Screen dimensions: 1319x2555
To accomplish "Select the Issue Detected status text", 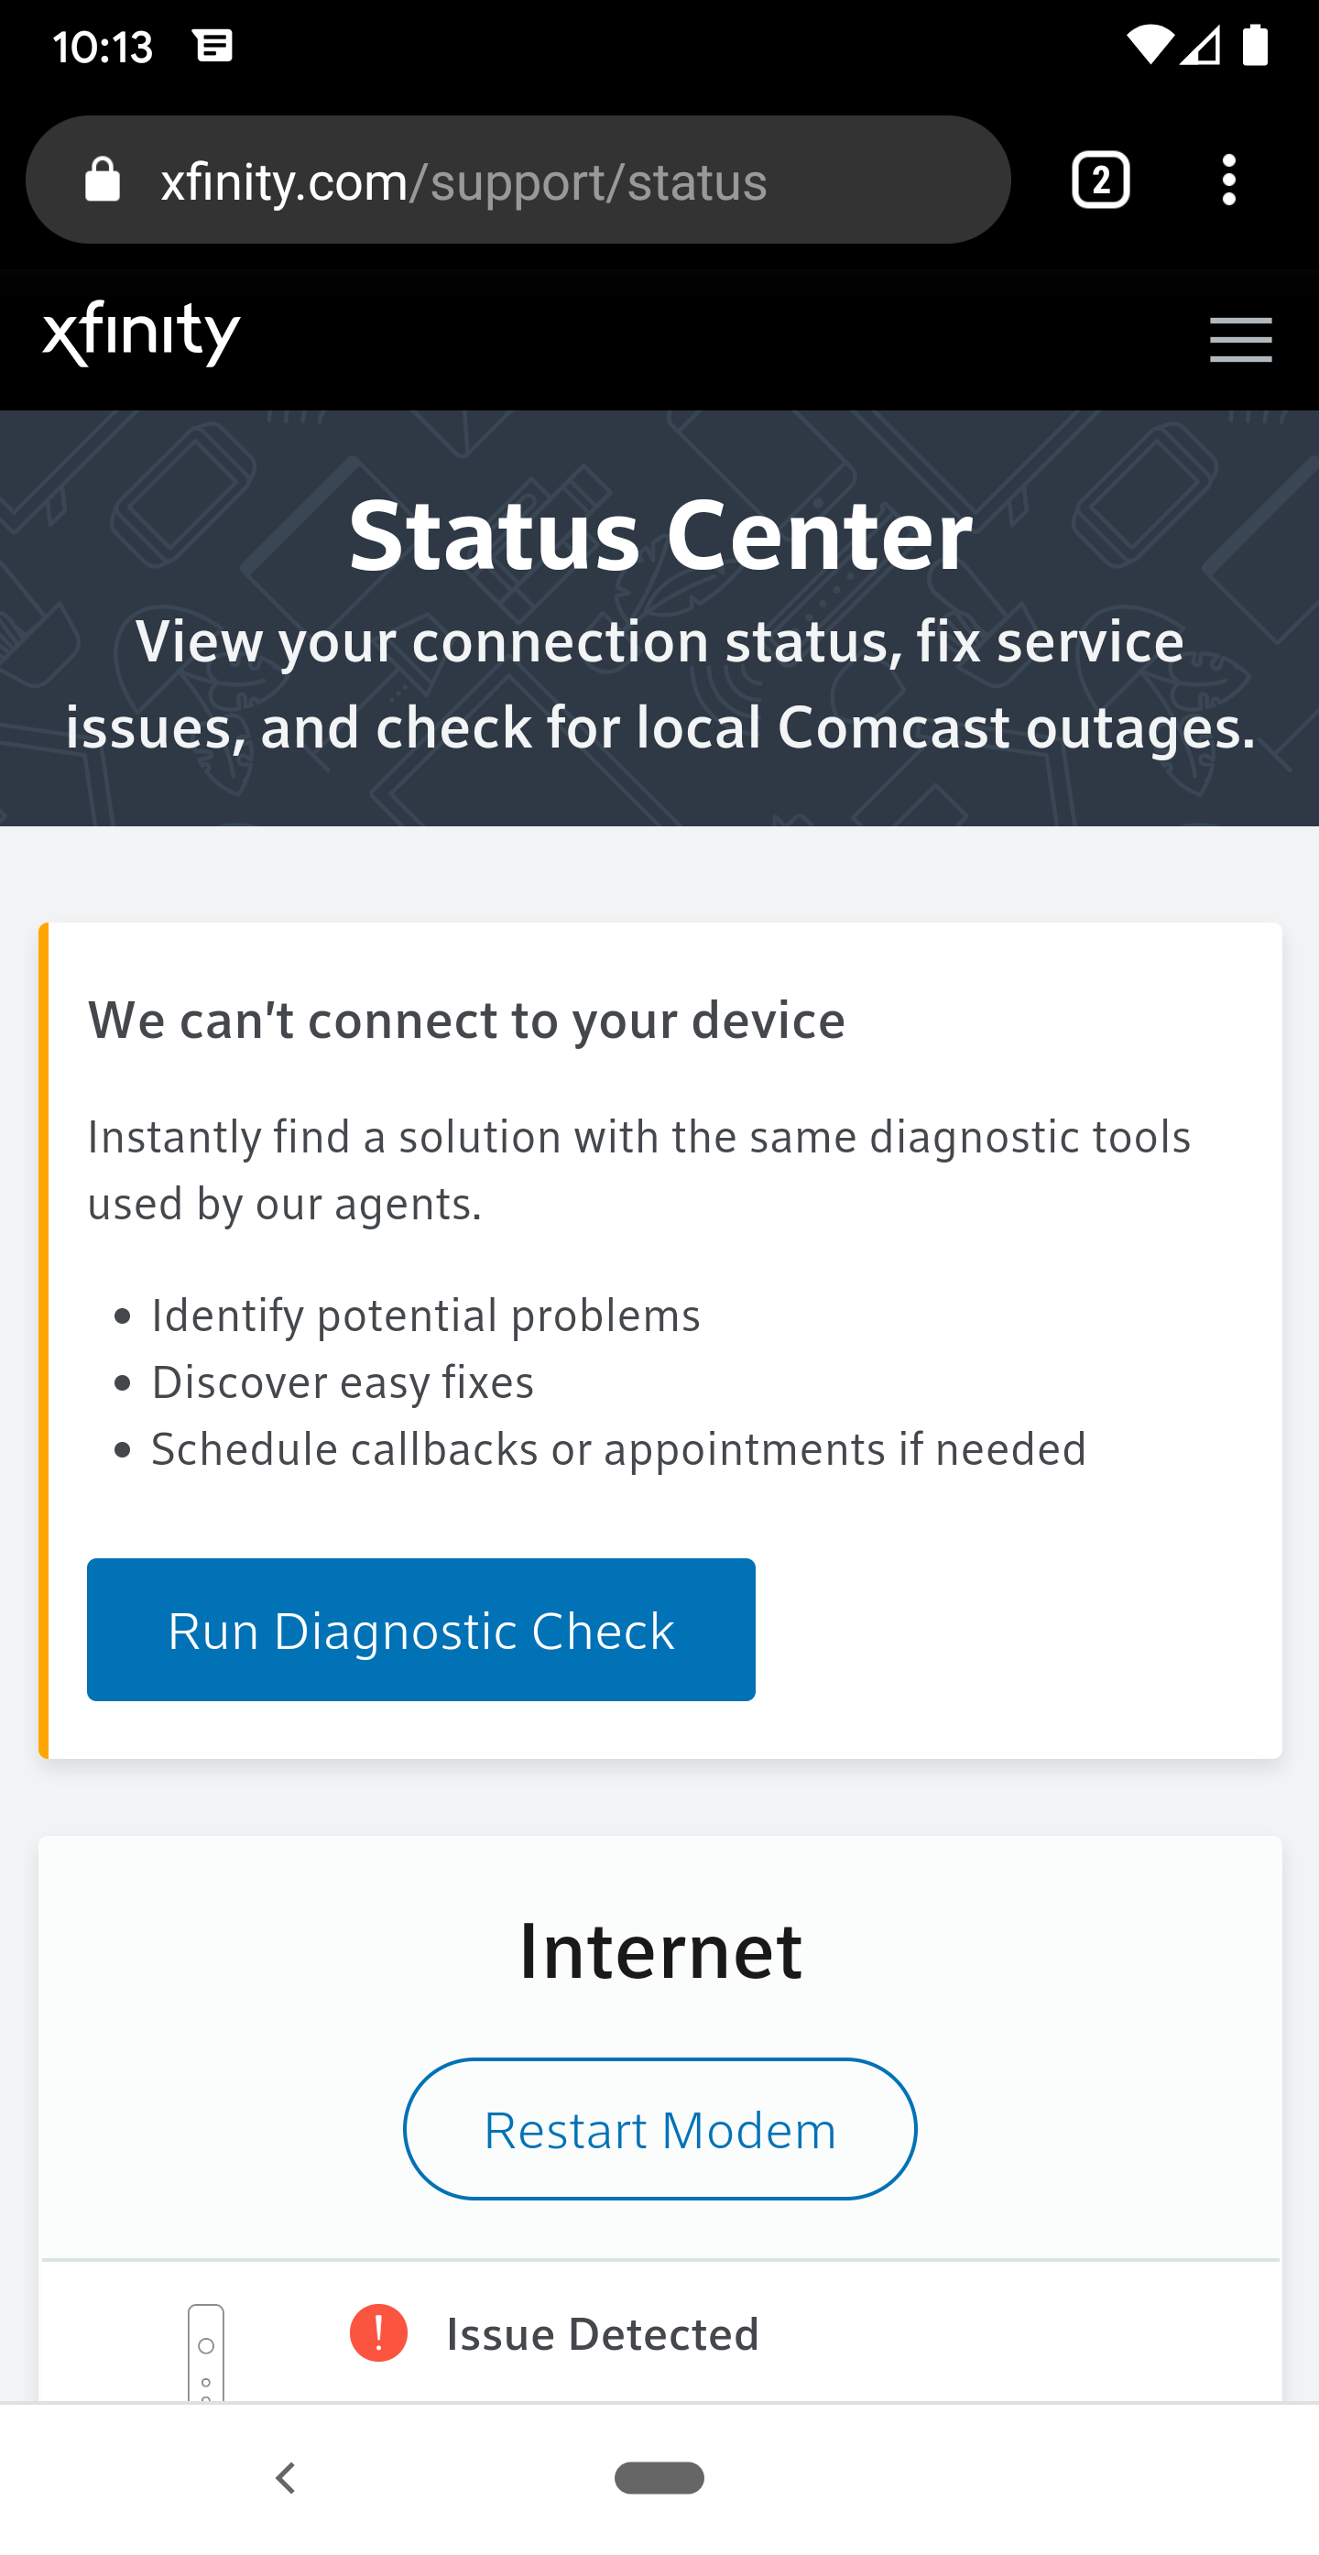I will point(602,2334).
